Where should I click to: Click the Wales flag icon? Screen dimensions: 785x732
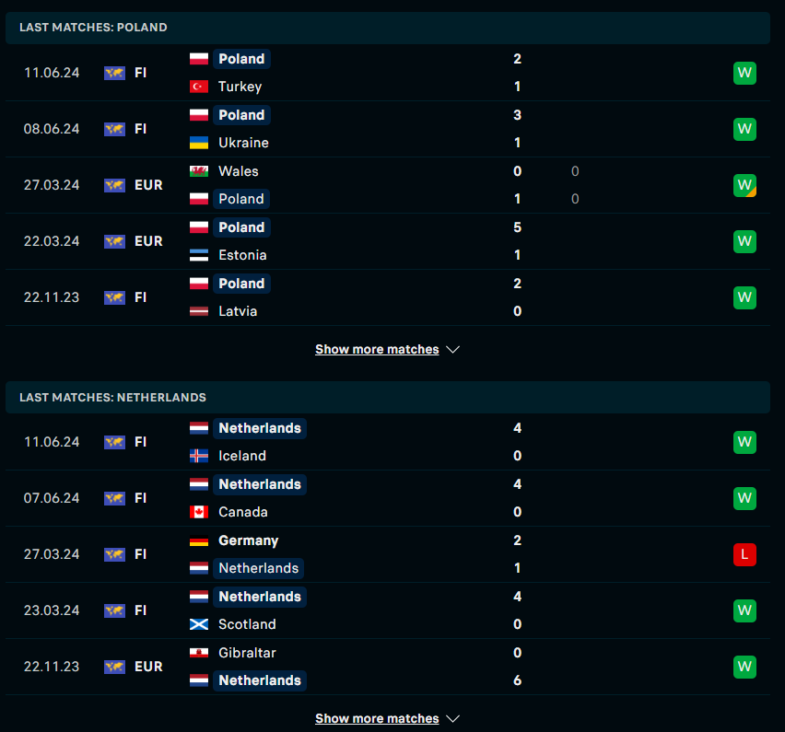[x=199, y=171]
